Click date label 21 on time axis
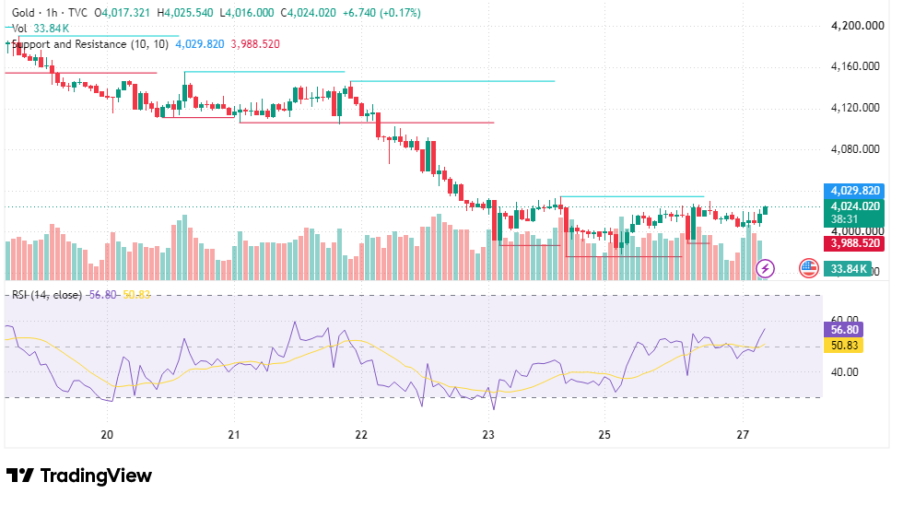The image size is (903, 529). [x=234, y=435]
